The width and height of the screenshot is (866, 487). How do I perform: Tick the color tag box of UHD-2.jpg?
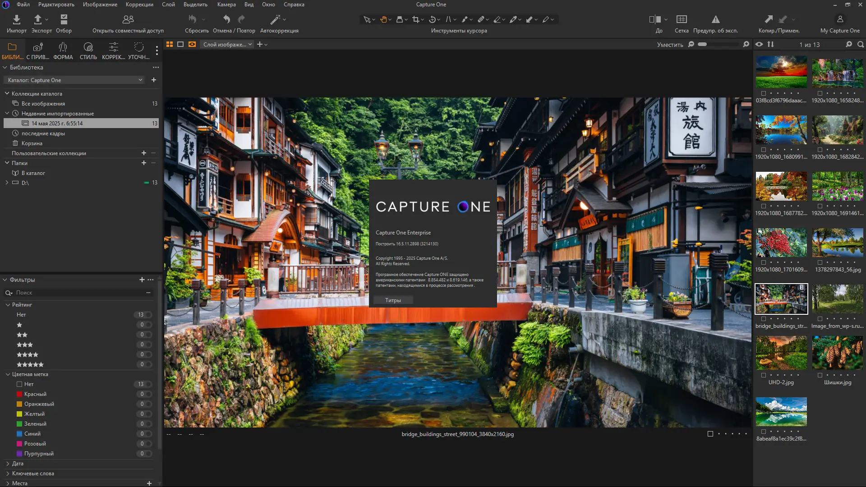[764, 375]
